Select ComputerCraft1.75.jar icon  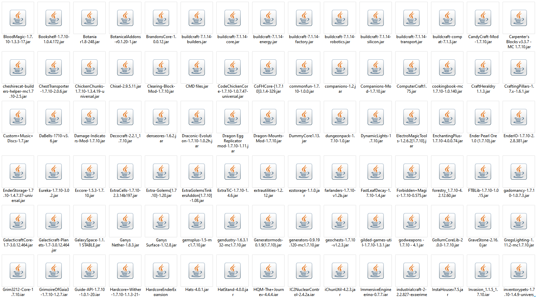[411, 67]
